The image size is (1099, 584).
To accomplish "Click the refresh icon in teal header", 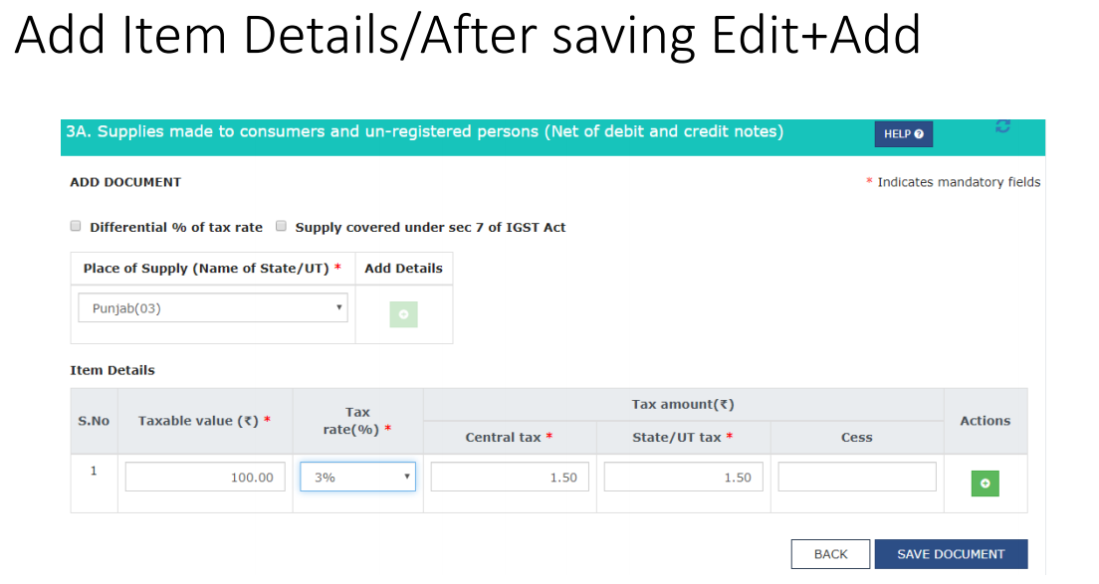I will (1002, 126).
